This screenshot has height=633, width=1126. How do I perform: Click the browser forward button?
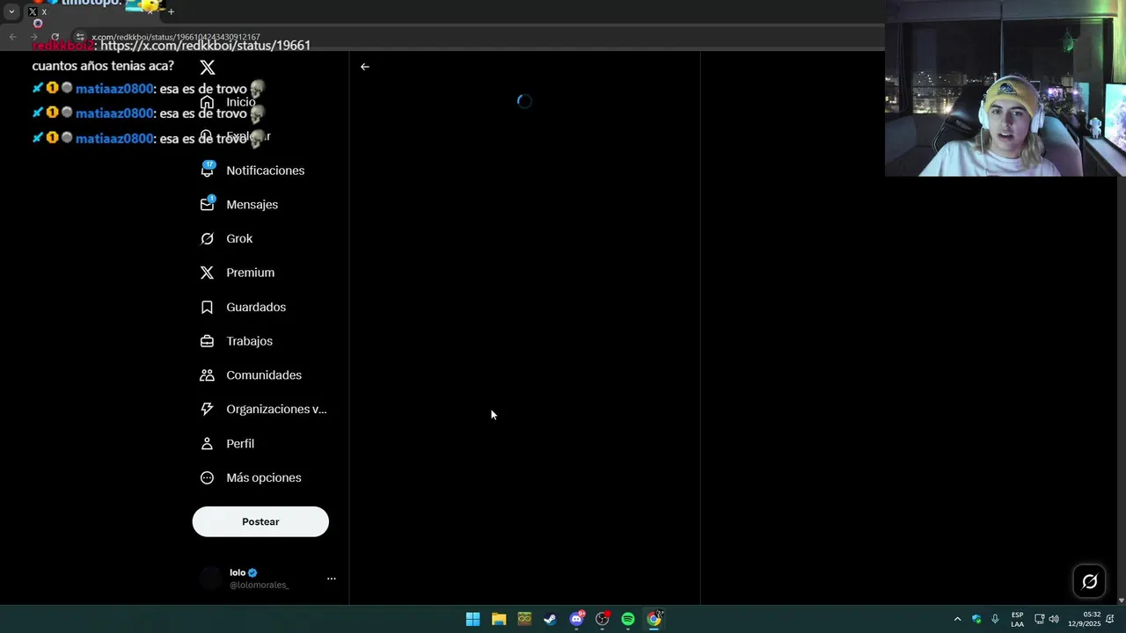pyautogui.click(x=33, y=37)
